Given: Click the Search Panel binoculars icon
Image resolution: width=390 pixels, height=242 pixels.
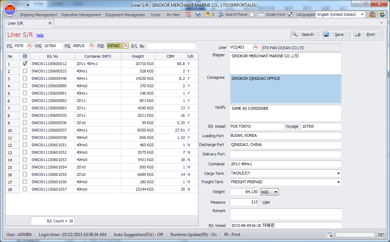Looking at the screenshot, I should pos(221,15).
